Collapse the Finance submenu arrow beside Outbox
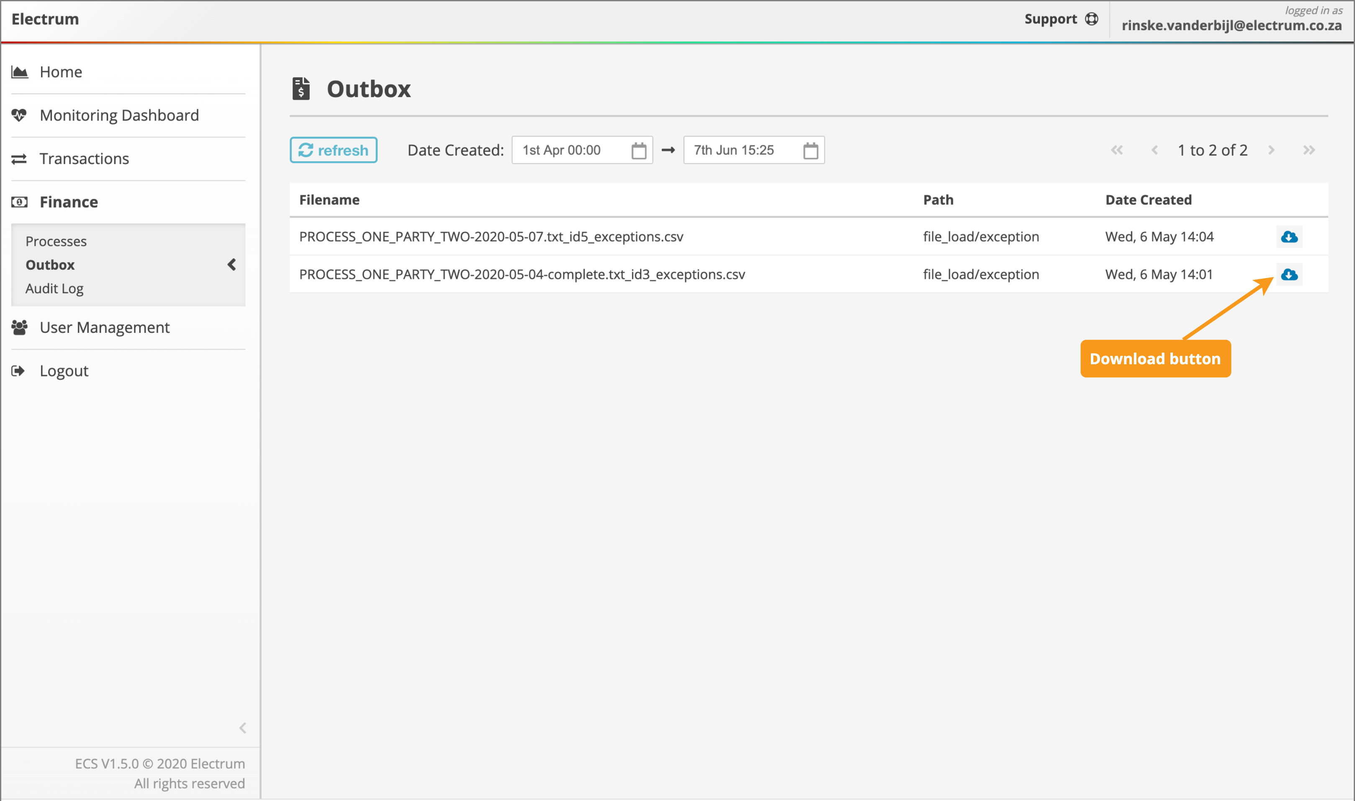The width and height of the screenshot is (1355, 801). pos(231,265)
